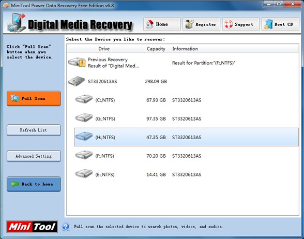This screenshot has width=304, height=239.
Task: Select the (G:,NTFS) partition label
Action: point(105,119)
